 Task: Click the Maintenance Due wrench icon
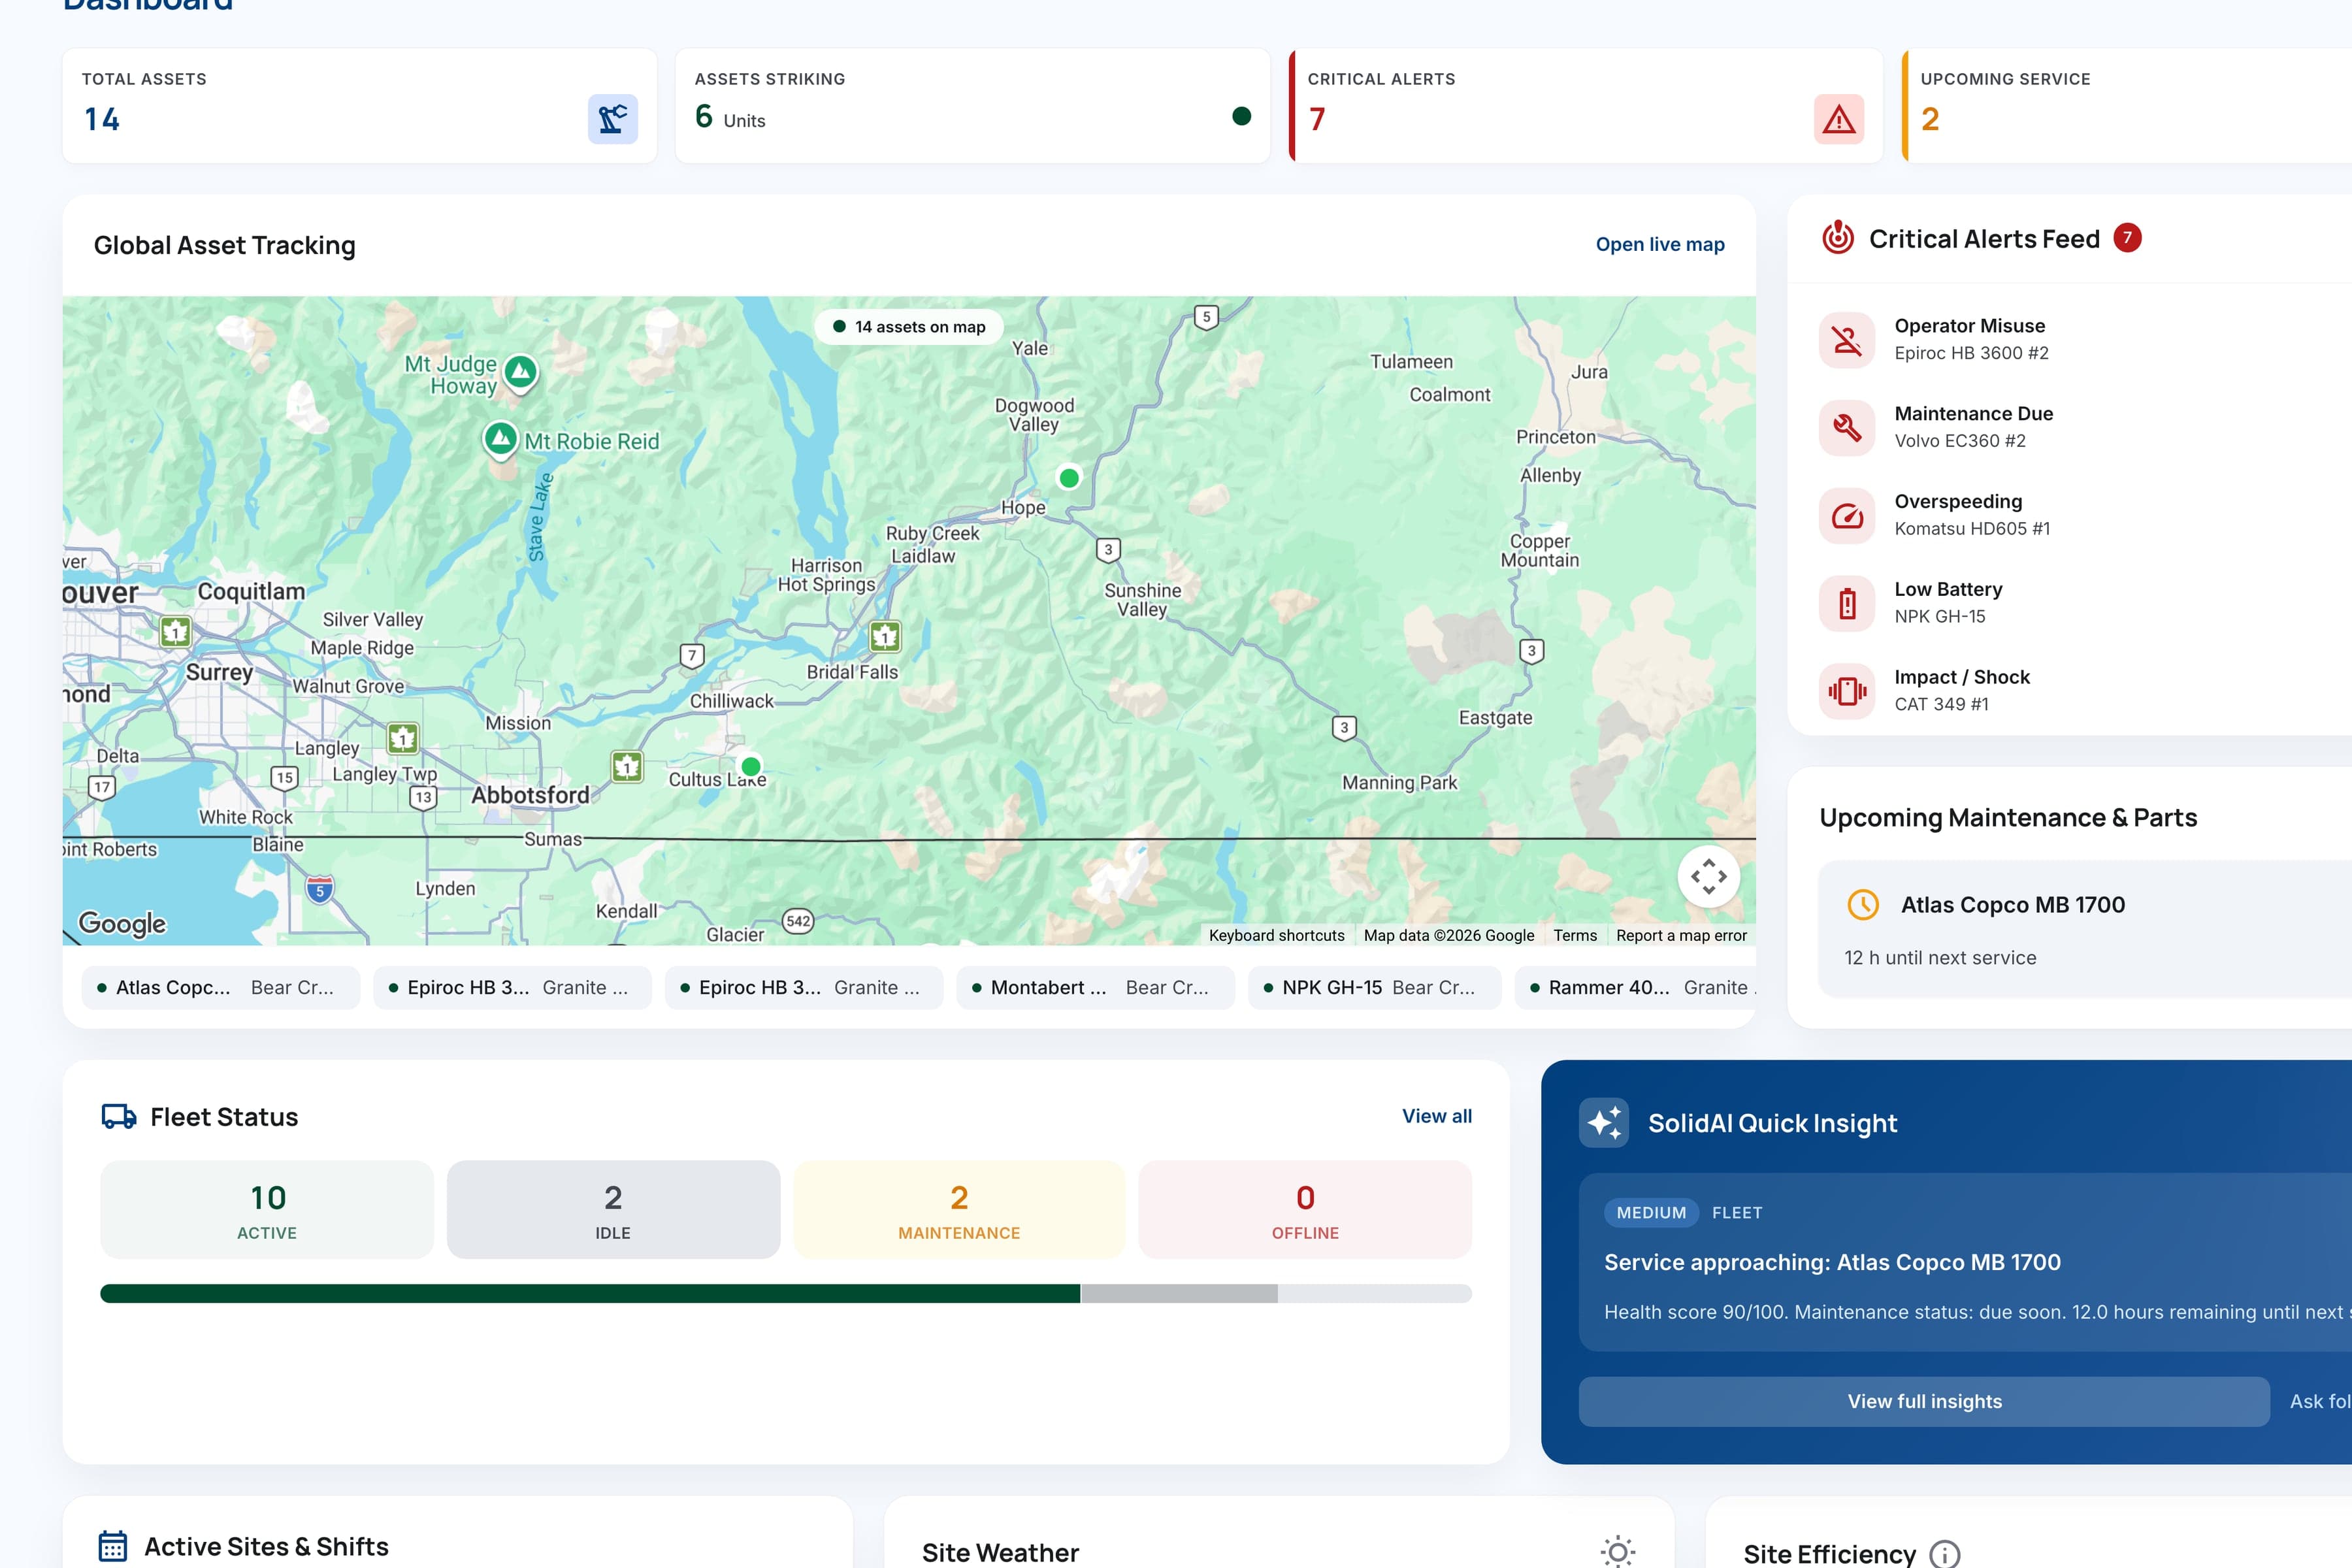pyautogui.click(x=1847, y=428)
